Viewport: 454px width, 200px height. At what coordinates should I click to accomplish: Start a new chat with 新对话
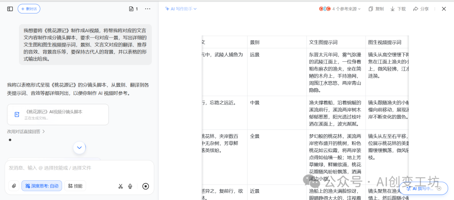point(29,9)
